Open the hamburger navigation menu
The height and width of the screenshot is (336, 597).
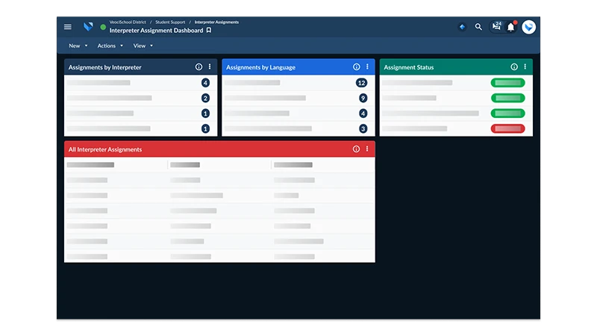point(68,27)
